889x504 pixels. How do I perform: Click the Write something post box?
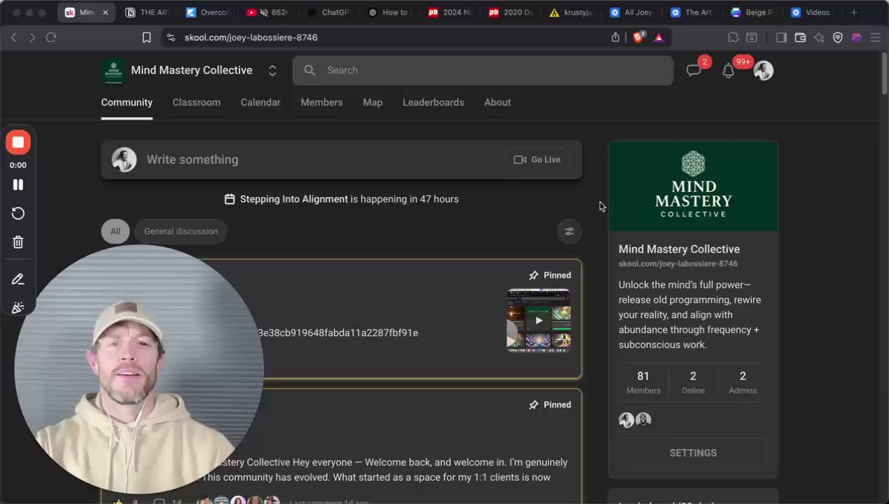click(x=341, y=160)
